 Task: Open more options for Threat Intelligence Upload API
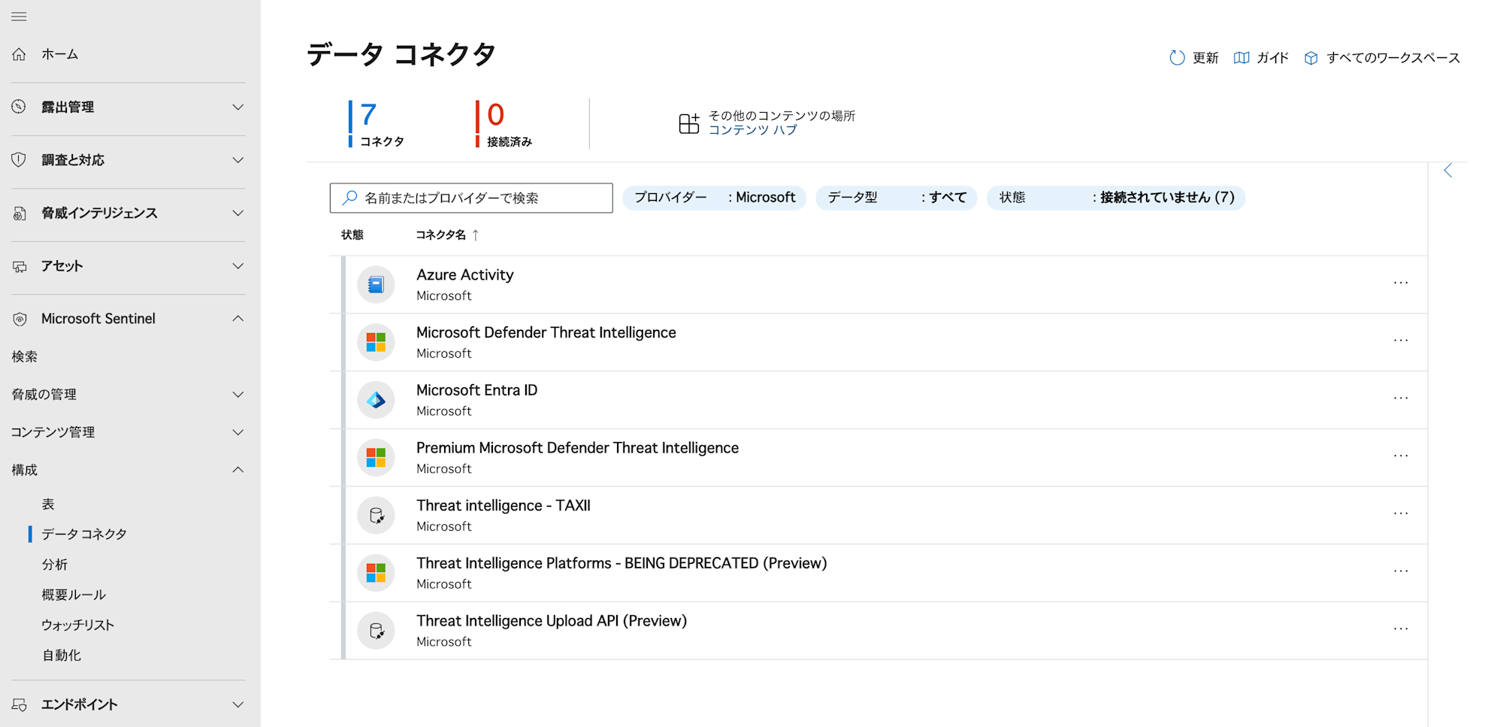(x=1401, y=629)
